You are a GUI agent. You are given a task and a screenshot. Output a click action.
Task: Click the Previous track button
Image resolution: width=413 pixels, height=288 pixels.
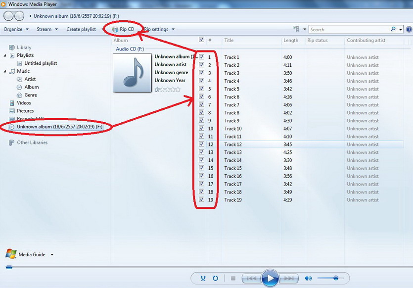tap(252, 278)
